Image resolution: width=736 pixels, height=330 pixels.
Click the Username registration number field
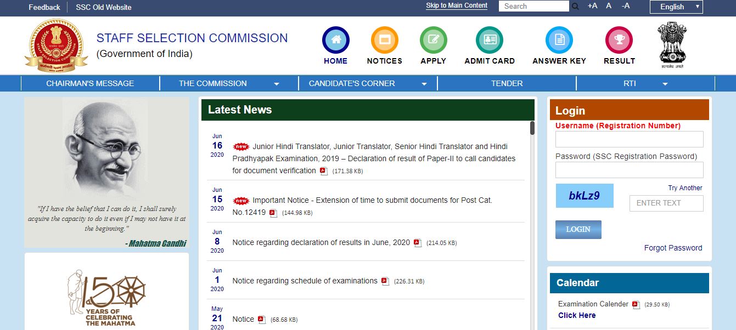click(x=629, y=139)
